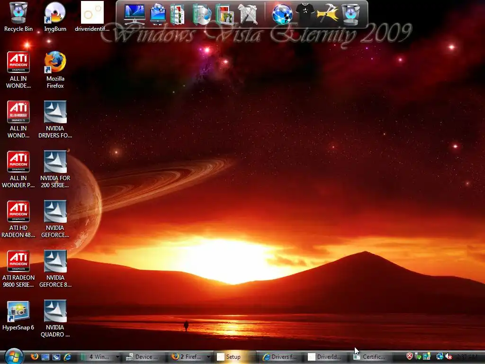Click Firefox quick launch icon in taskbar
The width and height of the screenshot is (485, 364).
point(34,357)
